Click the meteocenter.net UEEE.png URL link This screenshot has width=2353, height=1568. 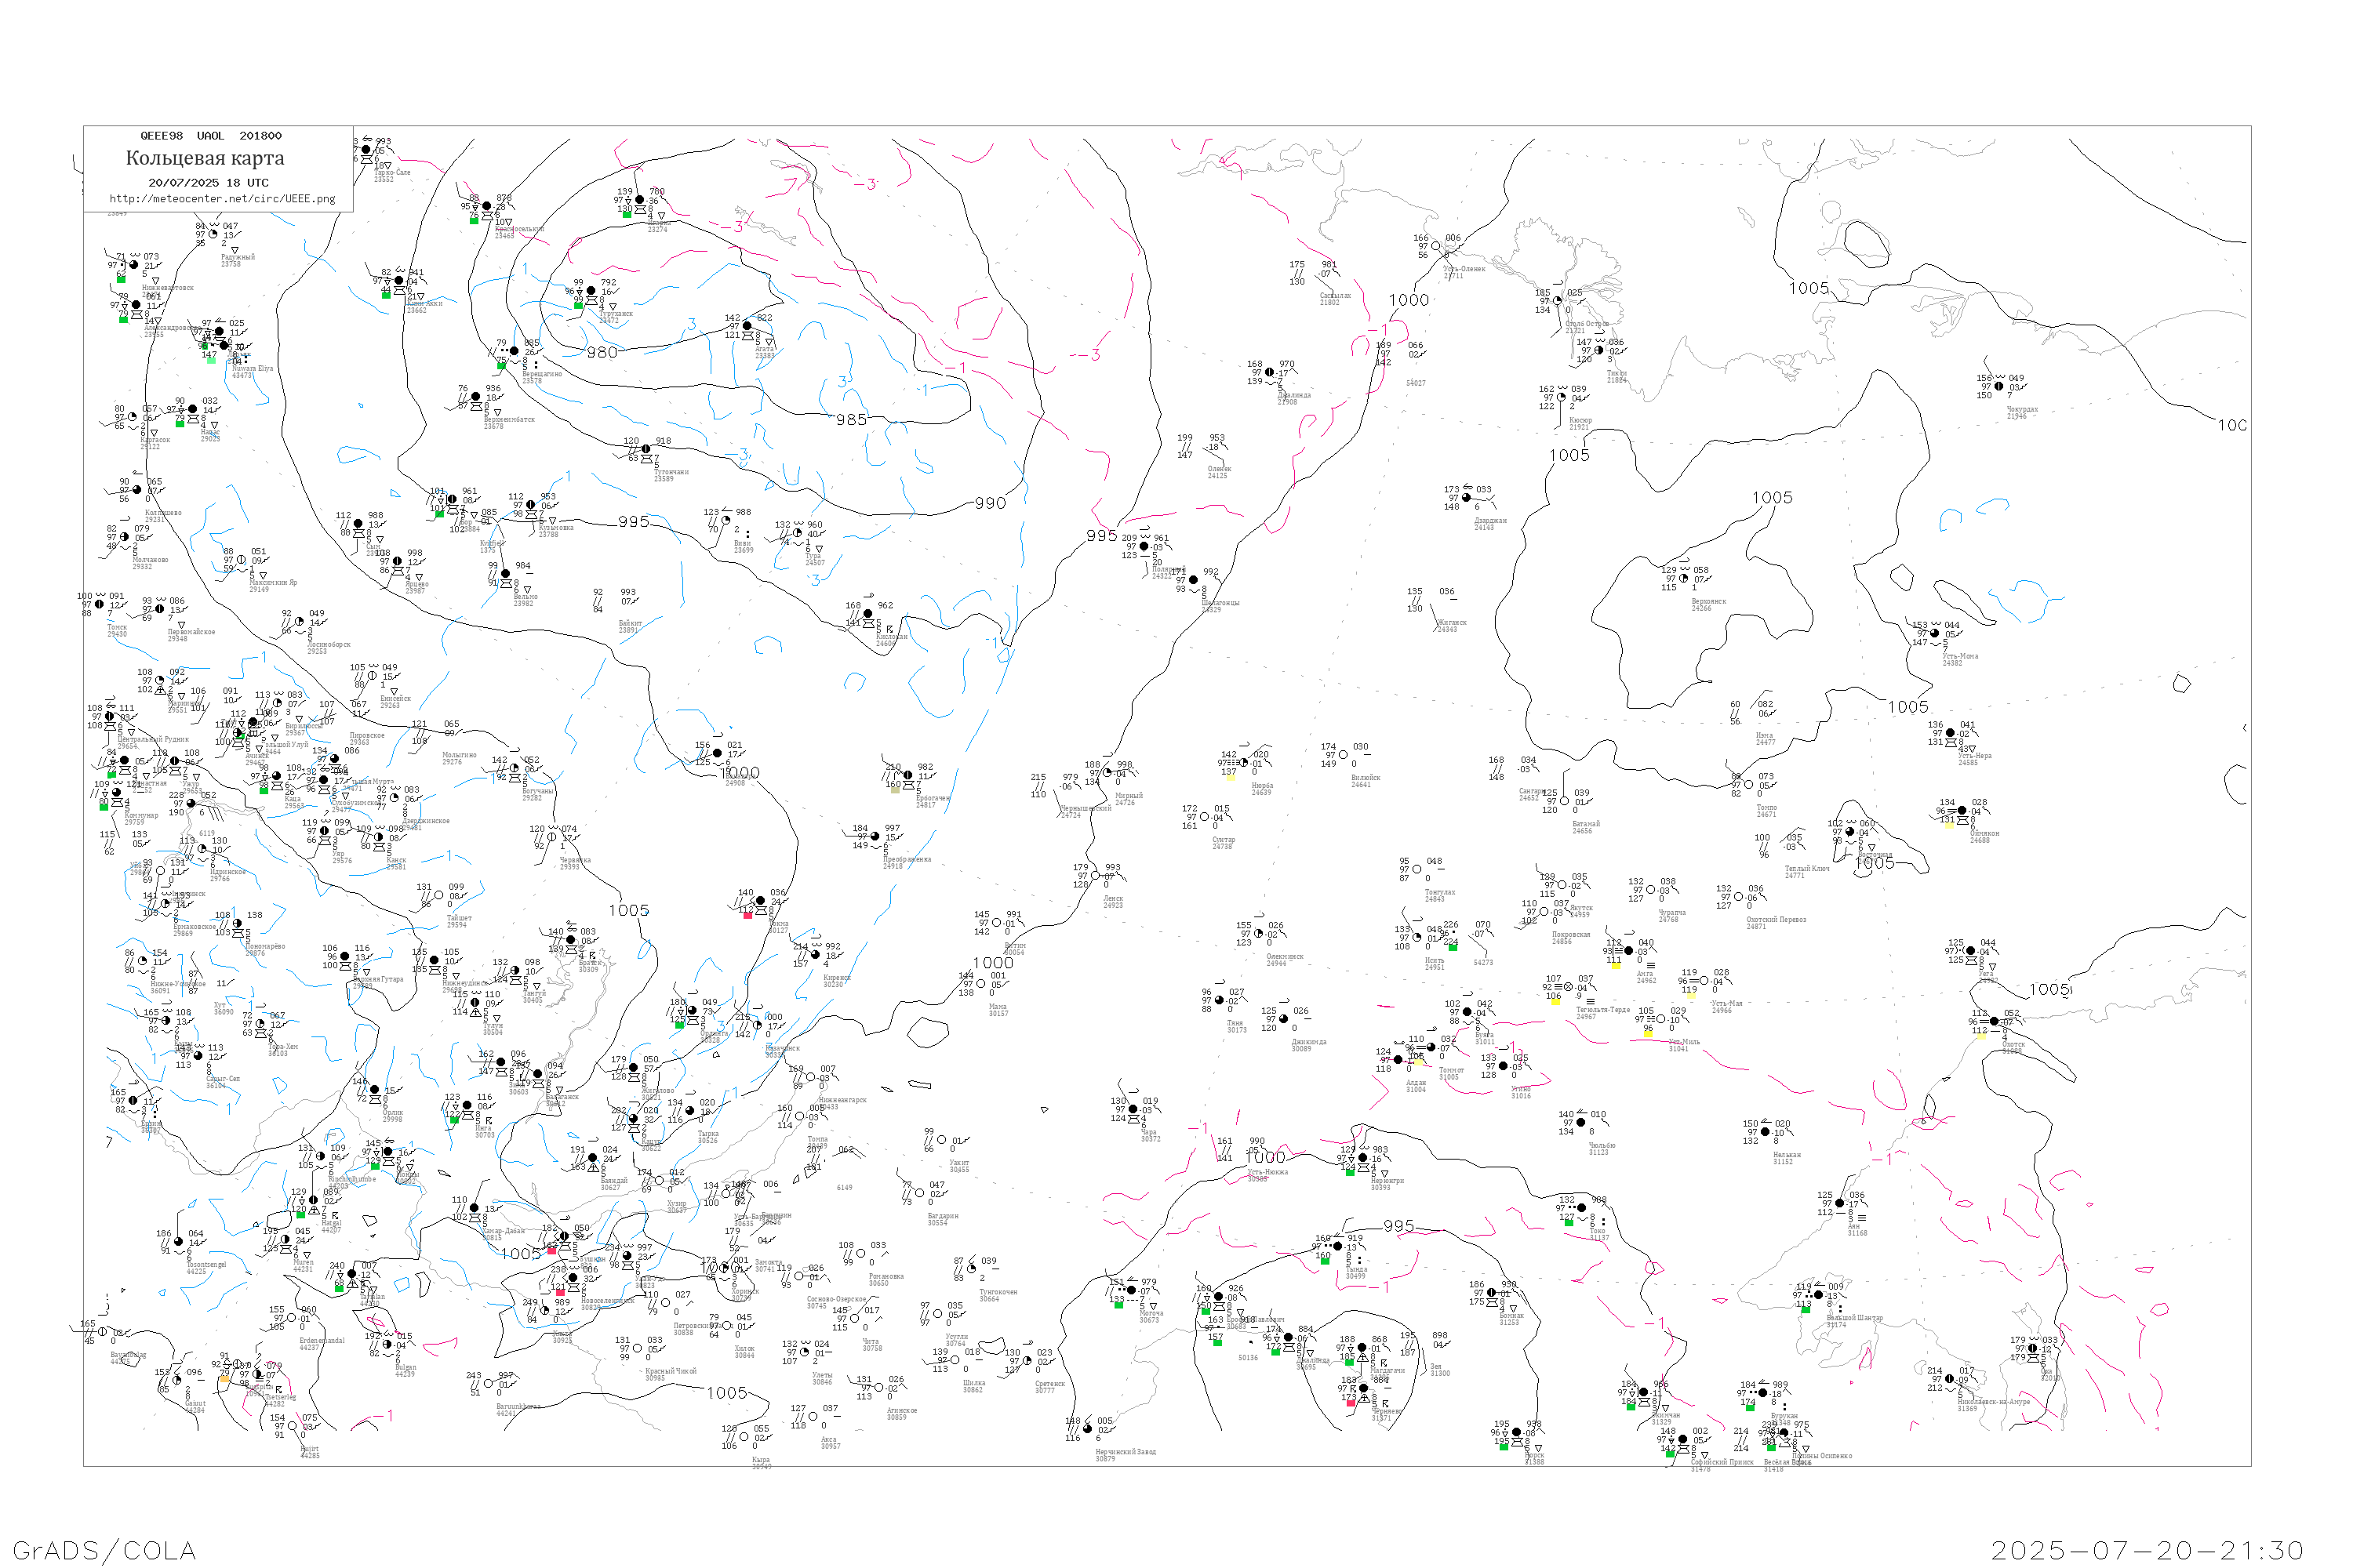point(222,199)
